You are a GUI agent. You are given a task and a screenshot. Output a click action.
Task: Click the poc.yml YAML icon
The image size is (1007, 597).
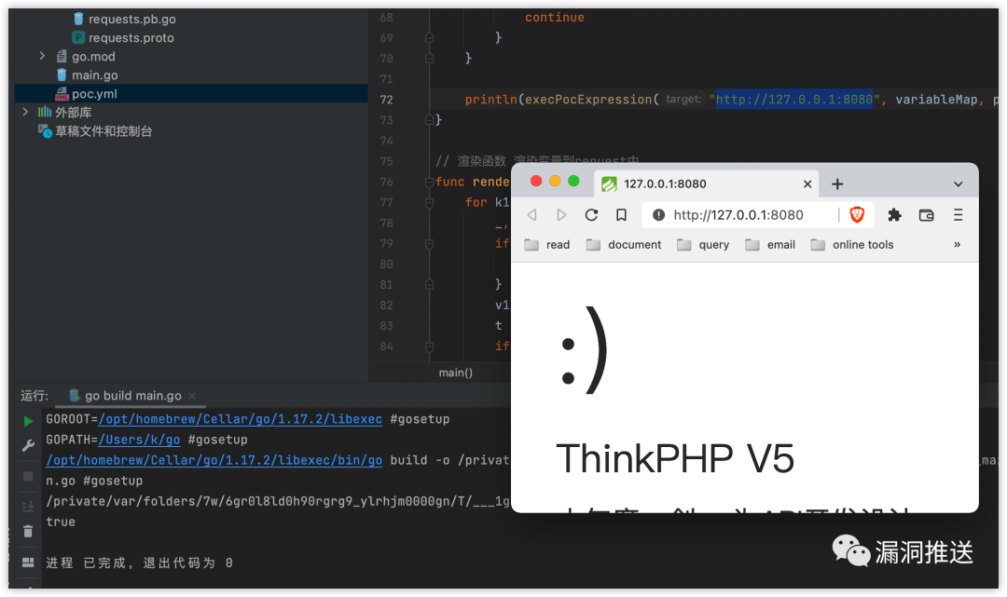pyautogui.click(x=62, y=94)
